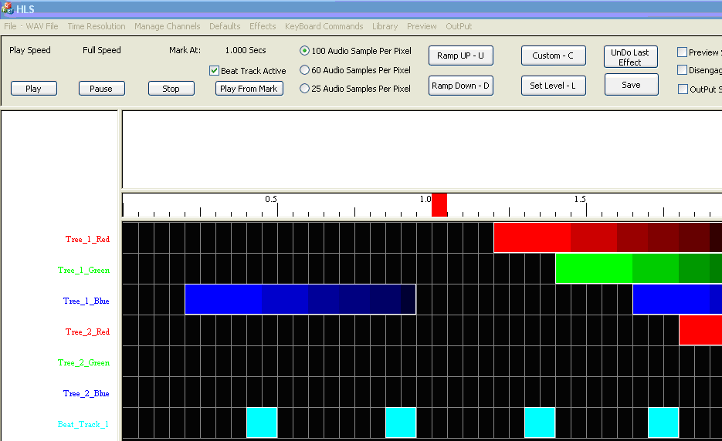Screen dimensions: 722x441
Task: Select the Tree_1_Green channel label
Action: (x=84, y=270)
